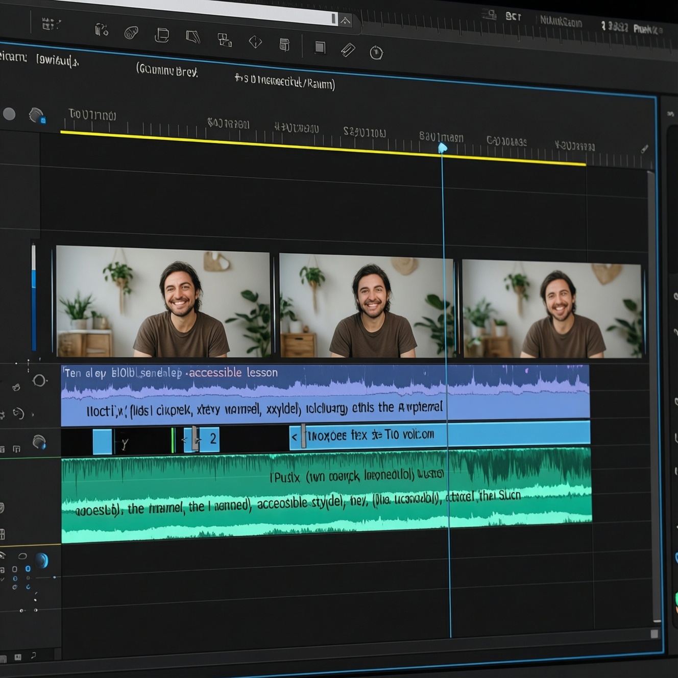Image resolution: width=678 pixels, height=678 pixels.
Task: Select the tab label ending in '/Raınm)'
Action: click(285, 81)
